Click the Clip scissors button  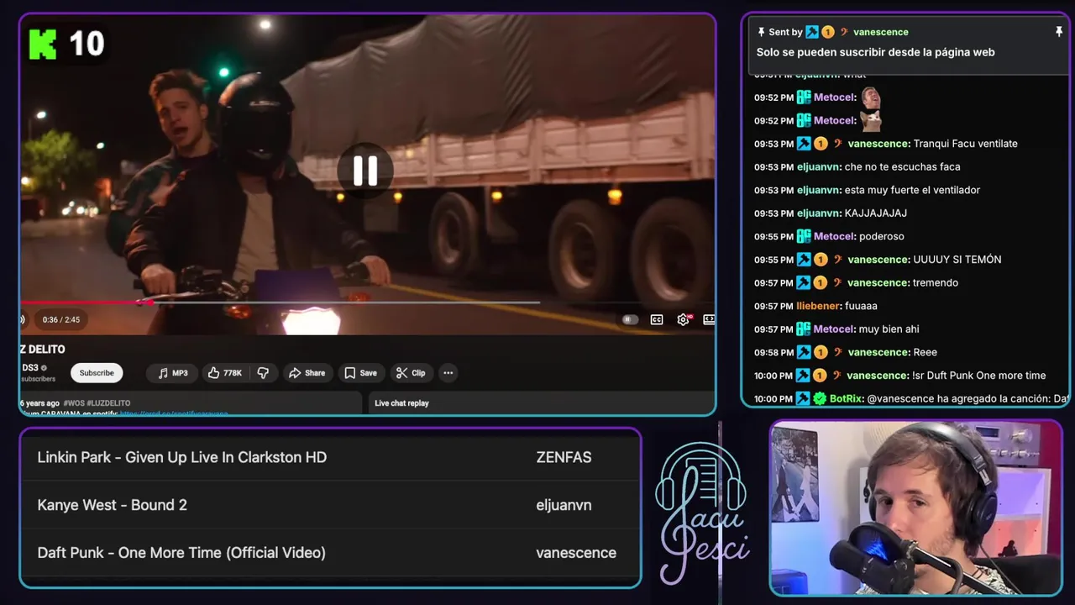tap(411, 373)
